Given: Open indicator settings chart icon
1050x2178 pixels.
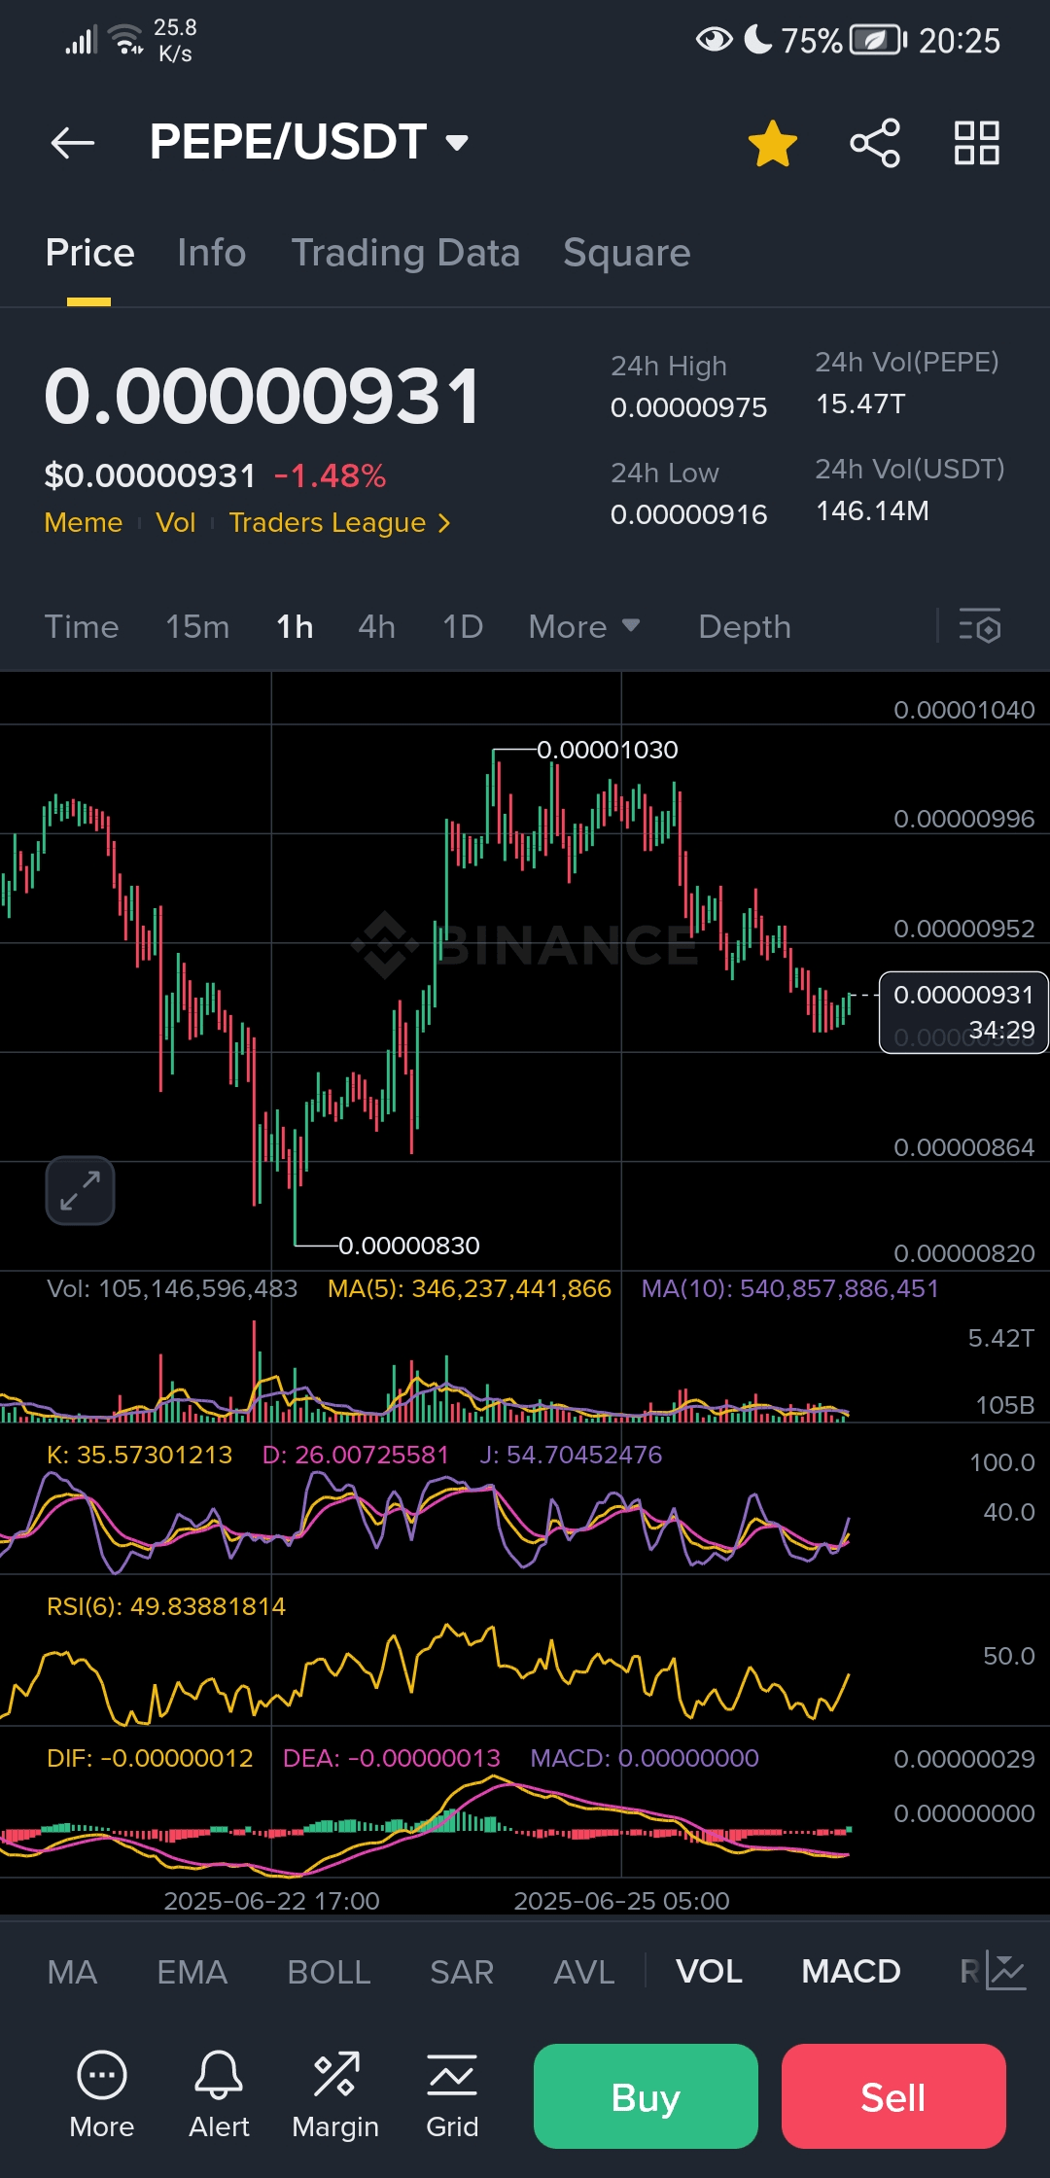Looking at the screenshot, I should (1006, 1971).
